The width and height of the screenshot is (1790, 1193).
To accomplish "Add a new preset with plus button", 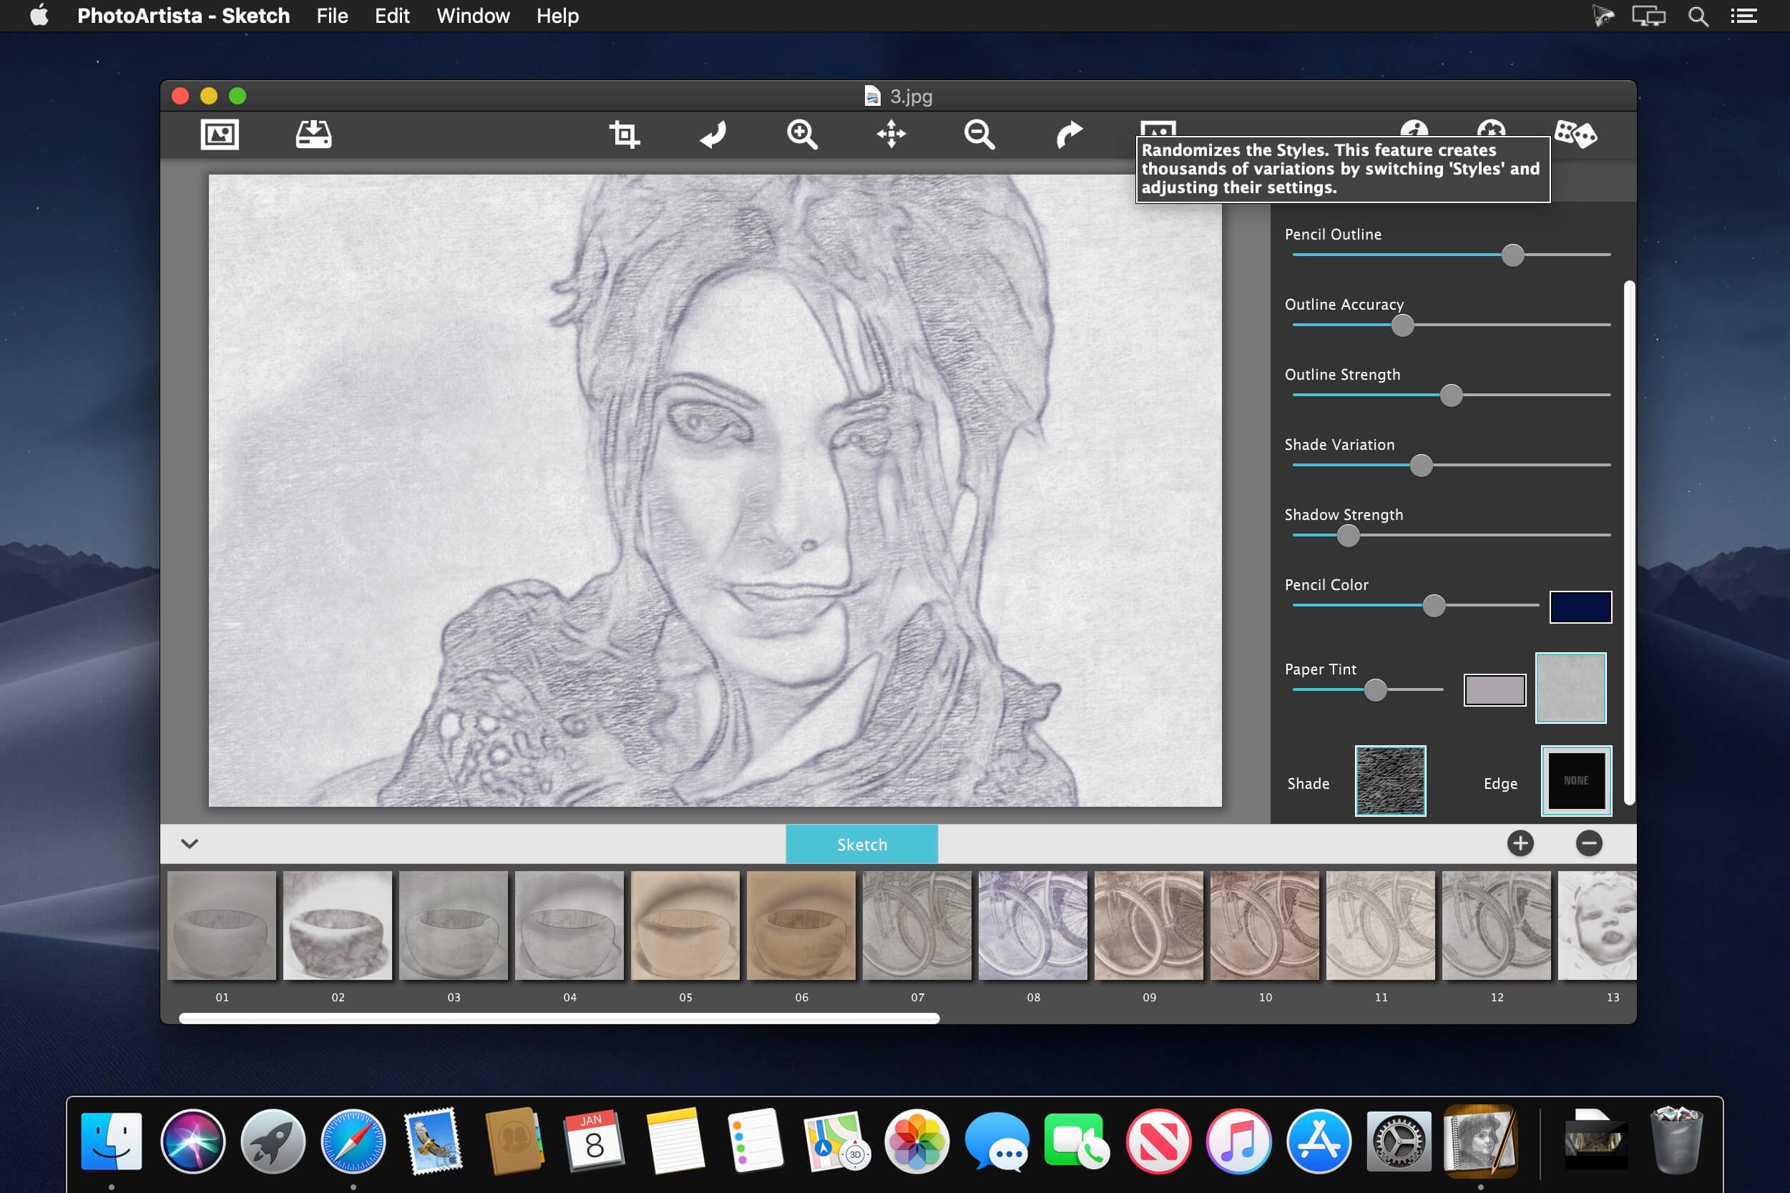I will tap(1520, 843).
